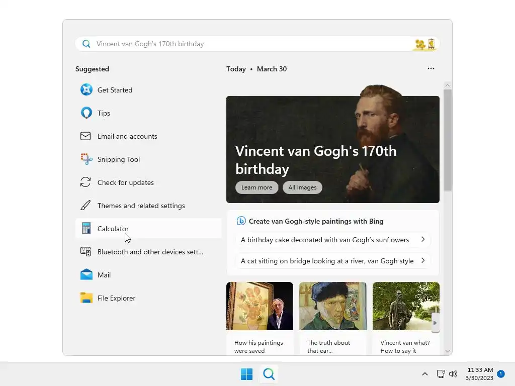Click 'The truth about that ear...' caption
This screenshot has width=515, height=386.
point(328,347)
